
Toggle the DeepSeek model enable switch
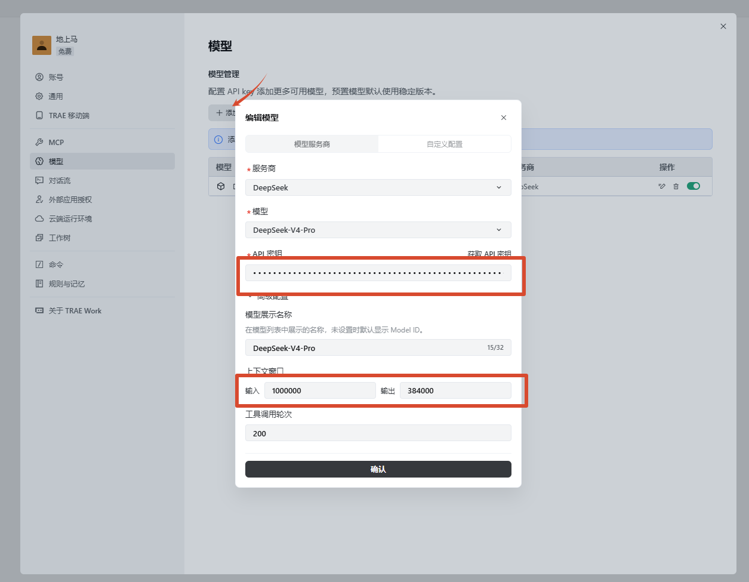693,186
